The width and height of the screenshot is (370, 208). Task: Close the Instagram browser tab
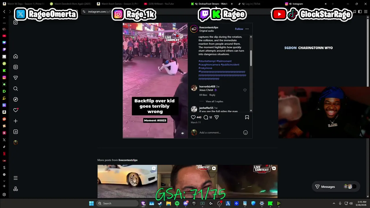[325, 4]
